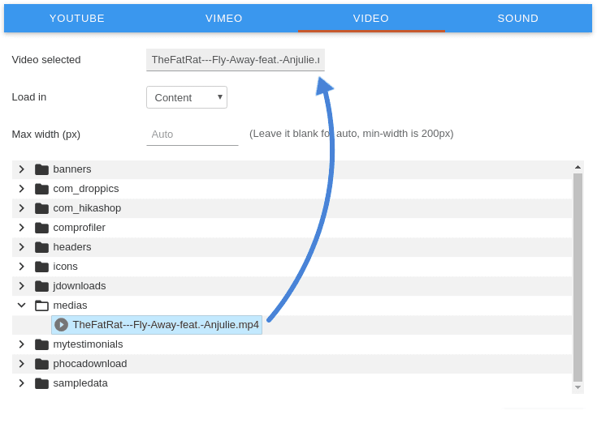Click the banners folder icon

point(41,169)
